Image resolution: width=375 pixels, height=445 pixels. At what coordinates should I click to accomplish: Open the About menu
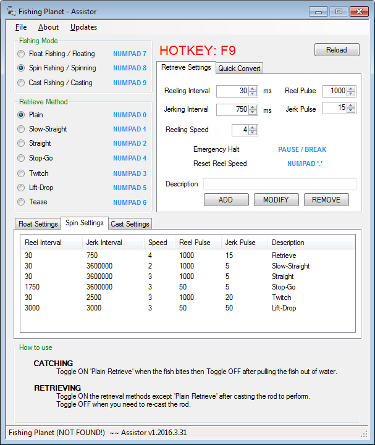pos(48,27)
